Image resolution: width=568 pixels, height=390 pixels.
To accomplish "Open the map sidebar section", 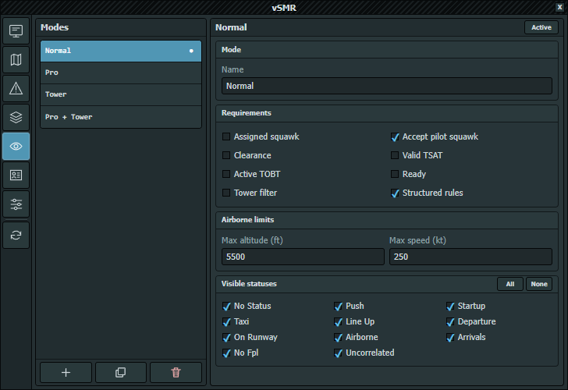I will (16, 60).
